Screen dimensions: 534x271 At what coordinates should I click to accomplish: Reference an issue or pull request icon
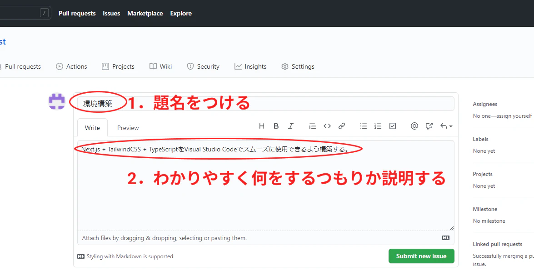tap(429, 126)
